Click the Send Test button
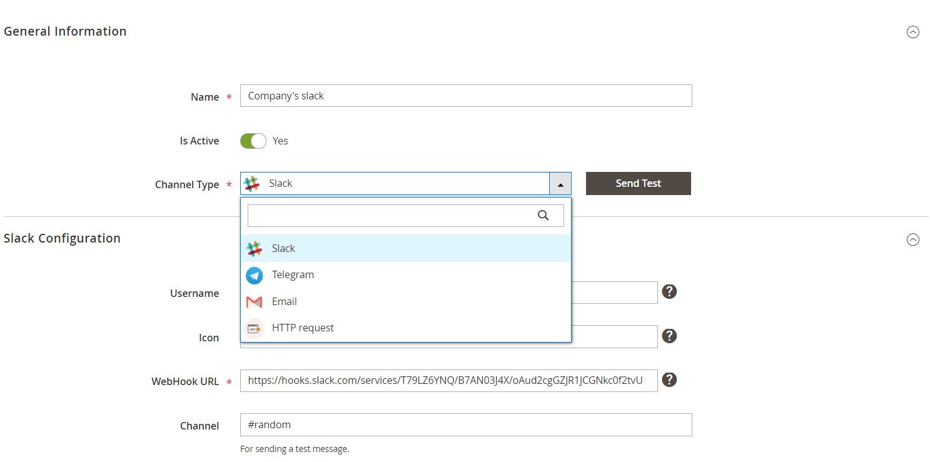Viewport: 930px width, 462px height. pos(638,184)
